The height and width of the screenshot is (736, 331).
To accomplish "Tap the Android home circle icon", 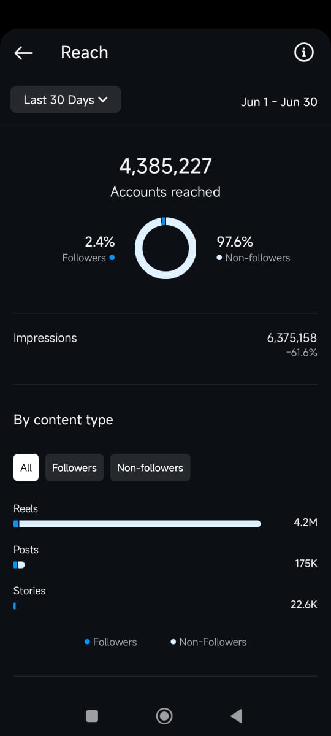I will pyautogui.click(x=164, y=715).
